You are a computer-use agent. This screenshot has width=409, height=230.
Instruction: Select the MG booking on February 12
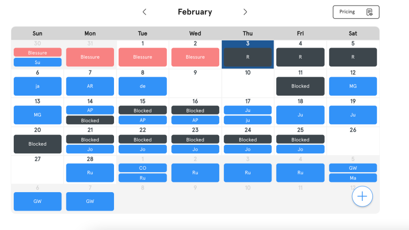353,86
